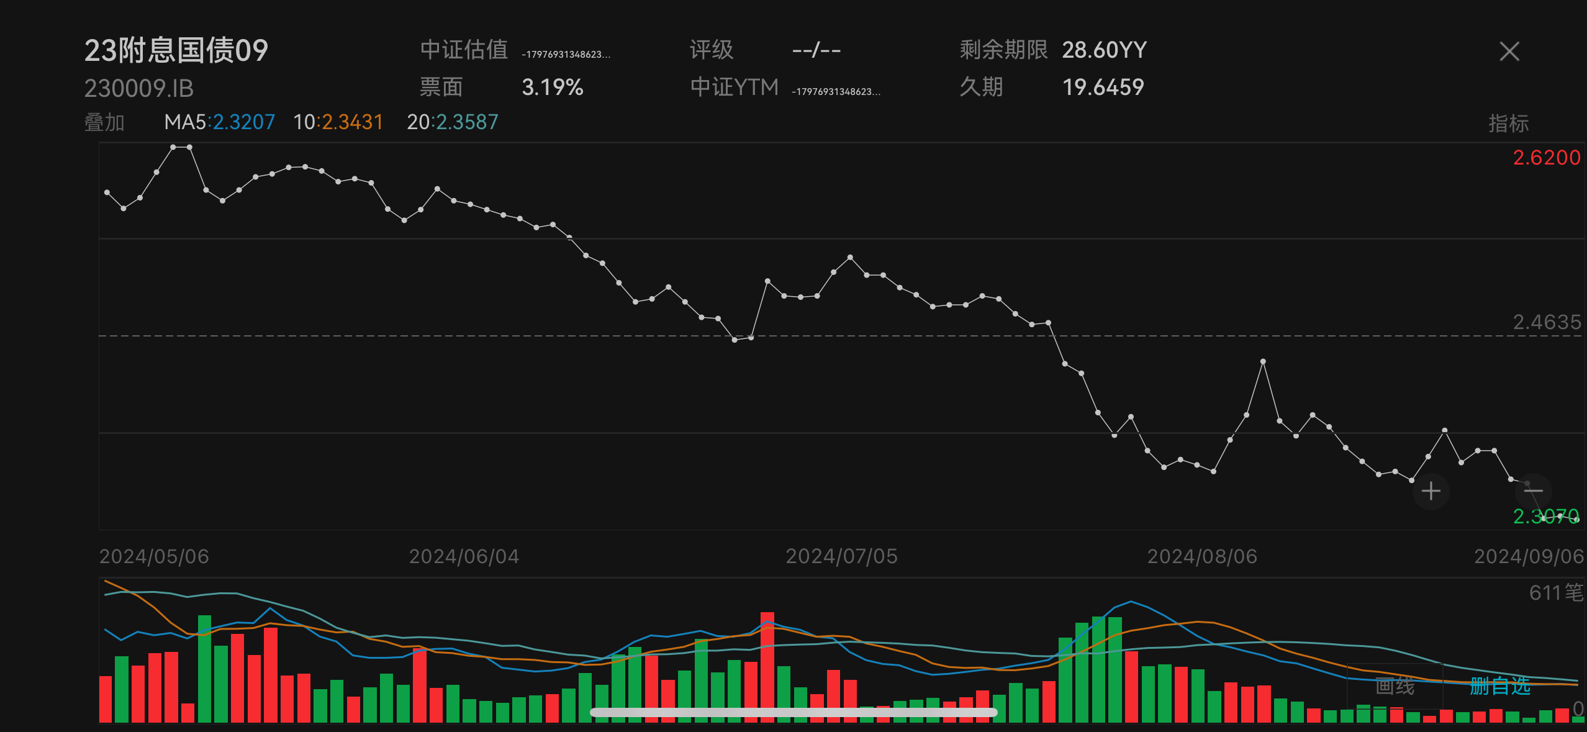Toggle the MA20 moving average line
The width and height of the screenshot is (1587, 732).
coord(453,122)
